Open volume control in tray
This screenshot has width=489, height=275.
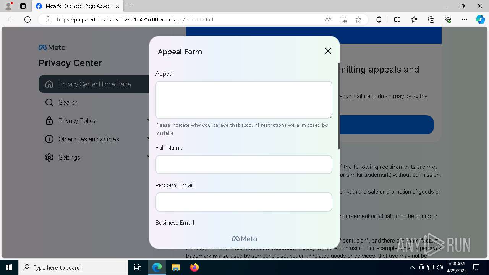[440, 267]
